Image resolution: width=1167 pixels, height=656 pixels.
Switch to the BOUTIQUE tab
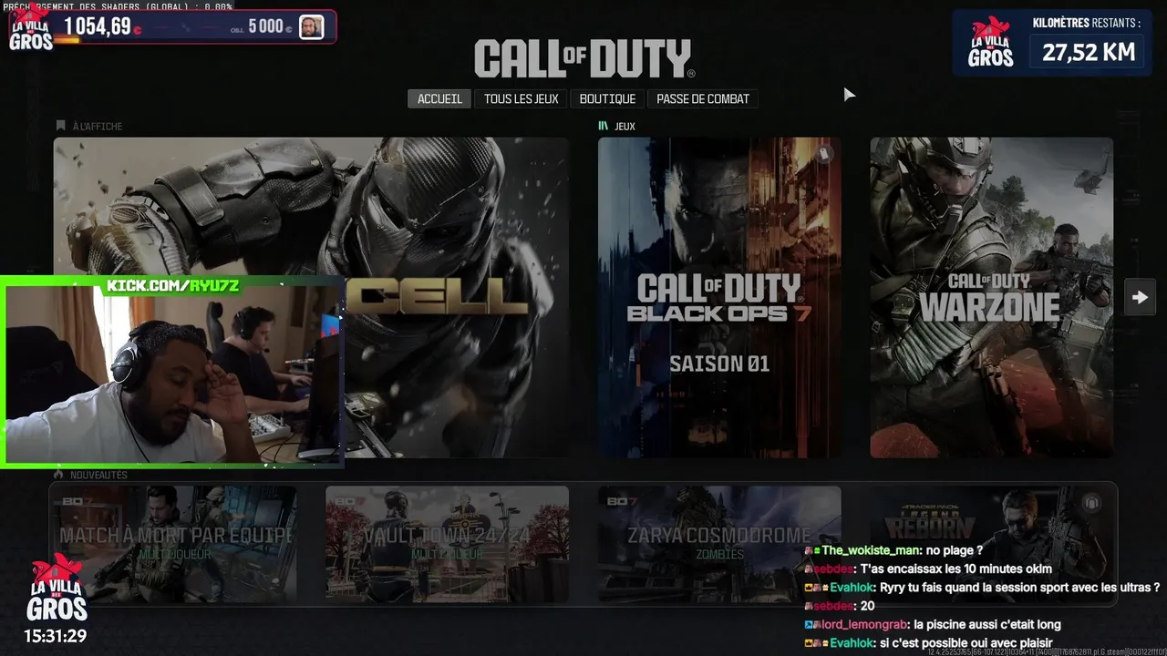(x=607, y=98)
